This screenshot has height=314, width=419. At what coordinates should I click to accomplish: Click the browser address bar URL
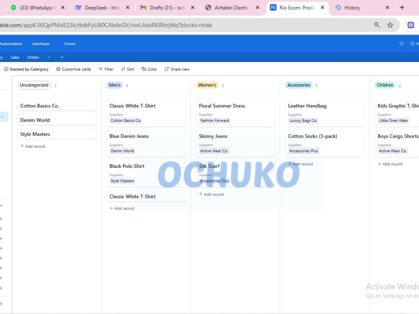[x=106, y=25]
